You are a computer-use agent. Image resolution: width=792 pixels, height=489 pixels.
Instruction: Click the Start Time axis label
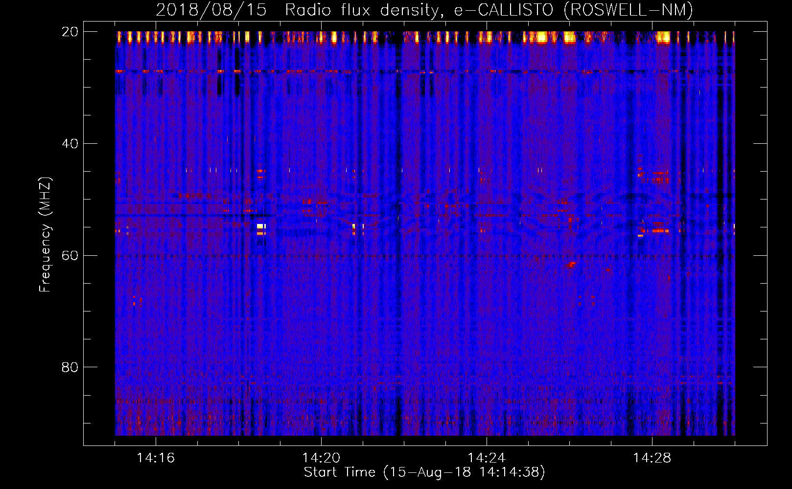click(424, 472)
